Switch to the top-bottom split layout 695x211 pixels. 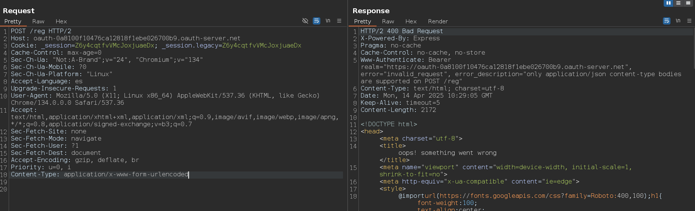coord(678,3)
